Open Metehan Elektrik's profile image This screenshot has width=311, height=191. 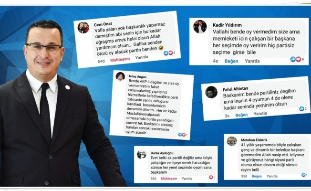point(232,141)
